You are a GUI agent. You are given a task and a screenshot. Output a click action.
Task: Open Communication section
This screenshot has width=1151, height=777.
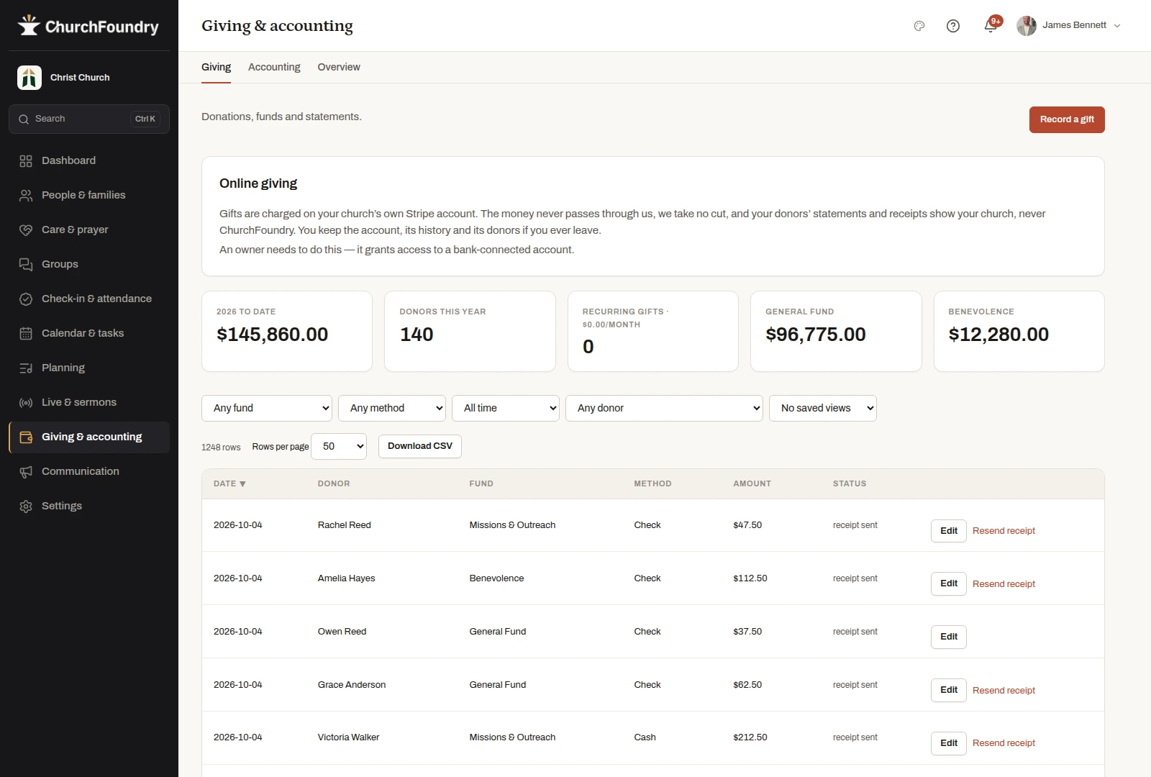89,471
